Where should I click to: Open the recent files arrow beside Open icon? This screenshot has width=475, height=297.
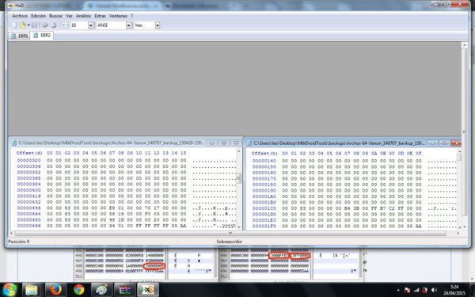[28, 25]
